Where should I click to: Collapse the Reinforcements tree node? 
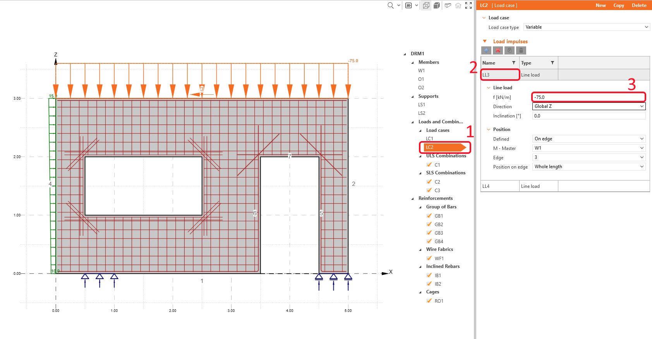[412, 199]
